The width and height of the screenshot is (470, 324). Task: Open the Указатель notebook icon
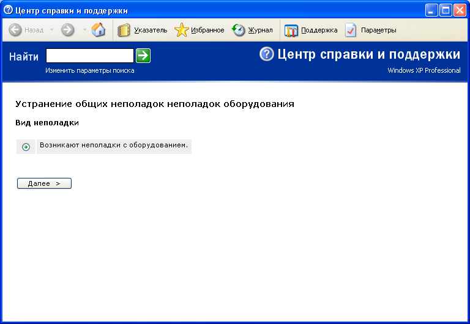tap(124, 30)
